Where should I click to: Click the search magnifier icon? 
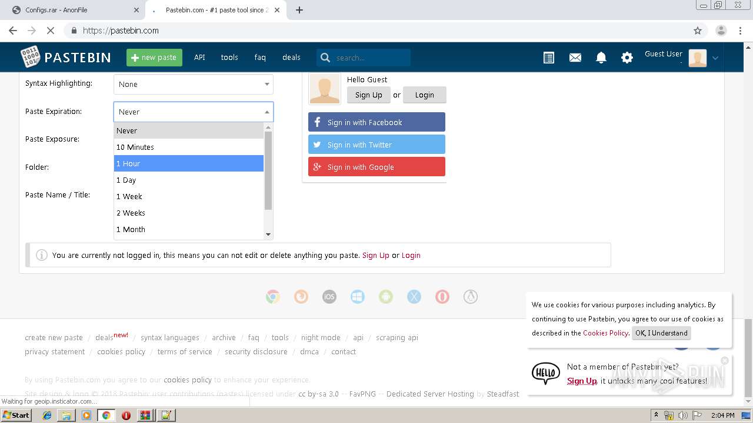point(325,58)
